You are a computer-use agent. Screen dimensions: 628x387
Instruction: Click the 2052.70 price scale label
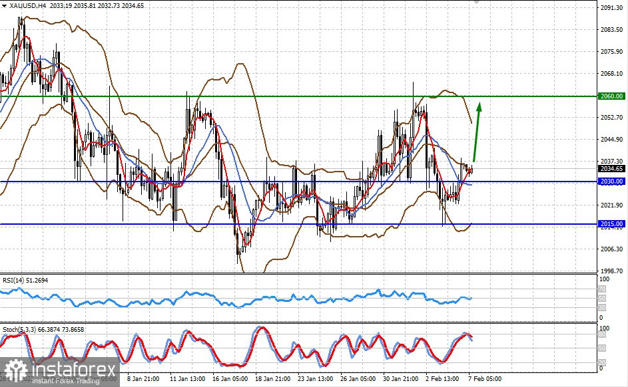coord(611,118)
